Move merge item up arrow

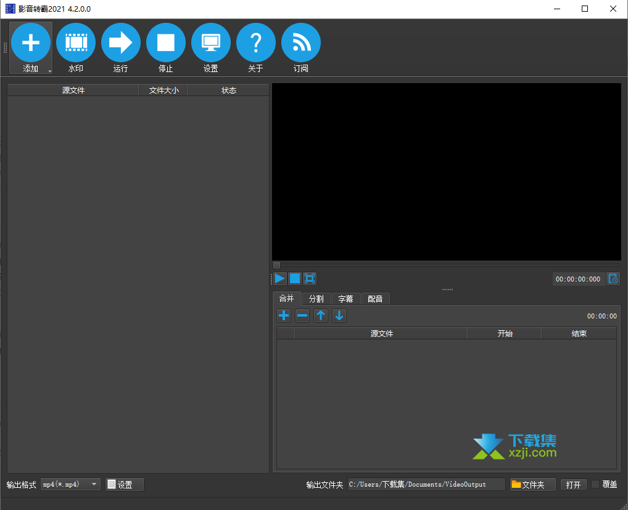(320, 315)
